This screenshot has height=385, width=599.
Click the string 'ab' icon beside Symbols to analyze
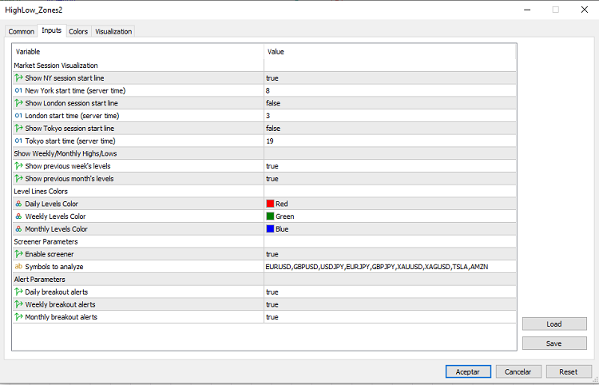[x=18, y=267]
